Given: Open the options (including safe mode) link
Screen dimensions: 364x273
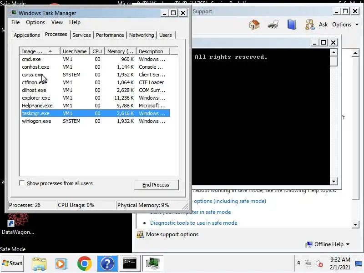Looking at the screenshot, I should [230, 201].
